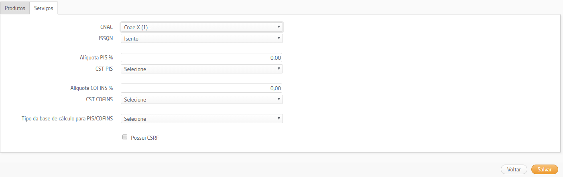This screenshot has width=563, height=177.
Task: Open the CNAE dropdown showing Cnae X
Action: pos(202,27)
